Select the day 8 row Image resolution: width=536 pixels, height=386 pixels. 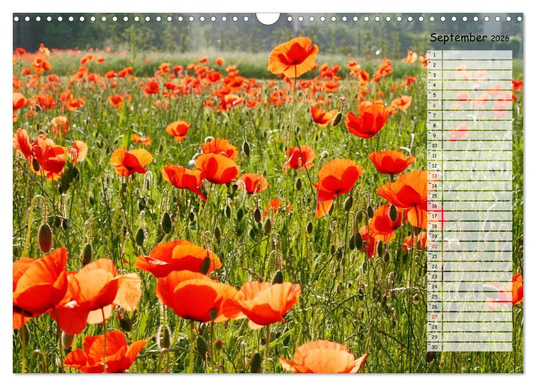(470, 125)
